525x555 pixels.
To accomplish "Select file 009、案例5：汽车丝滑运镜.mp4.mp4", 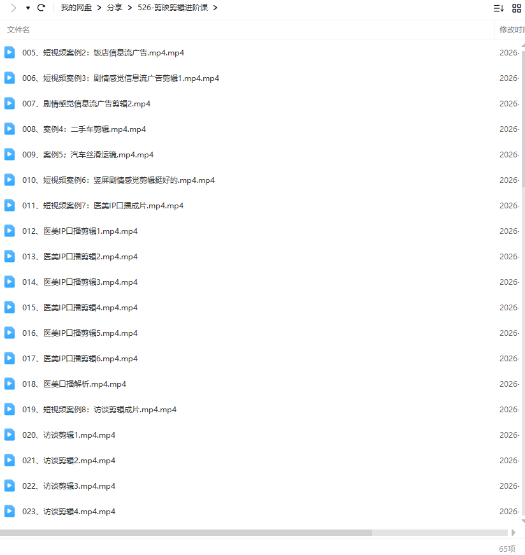I will pyautogui.click(x=88, y=155).
